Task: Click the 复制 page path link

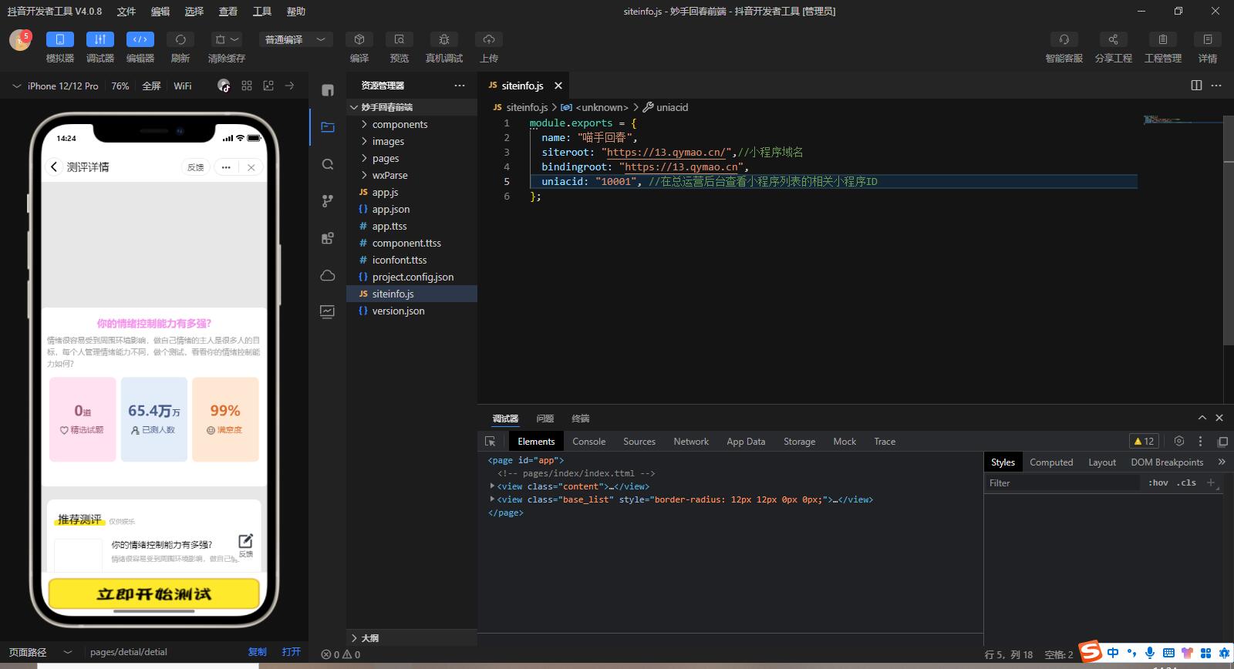Action: click(x=257, y=652)
